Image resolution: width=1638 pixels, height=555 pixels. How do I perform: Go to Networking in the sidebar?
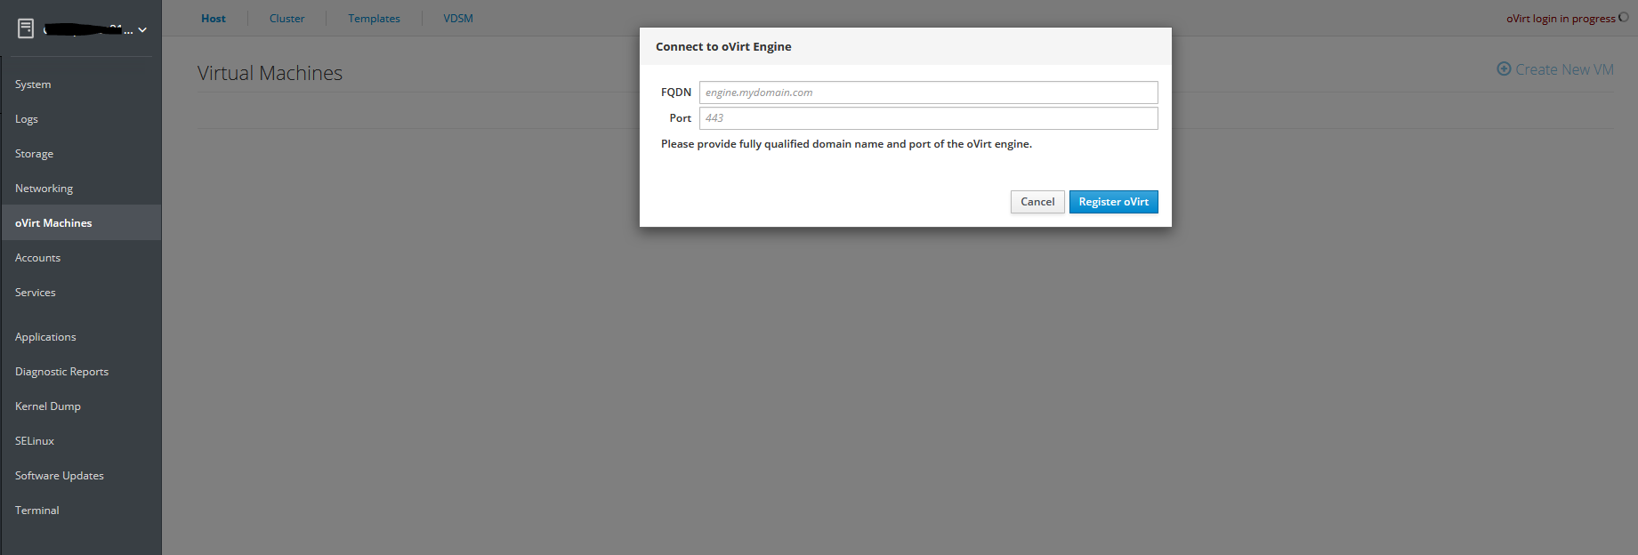pos(44,189)
